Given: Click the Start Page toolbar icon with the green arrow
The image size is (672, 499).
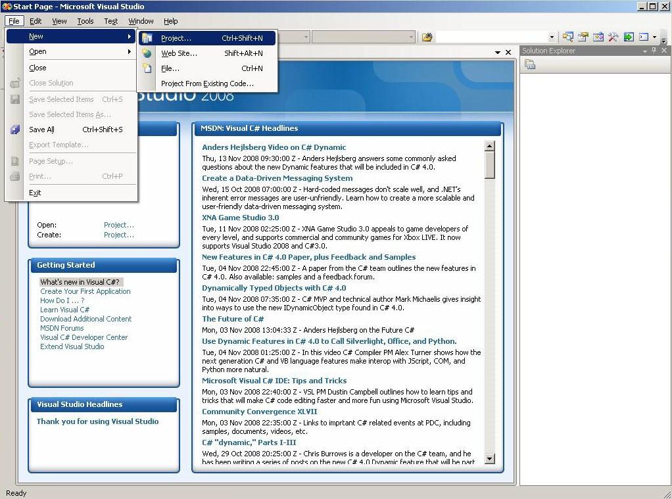Looking at the screenshot, I should pos(629,37).
